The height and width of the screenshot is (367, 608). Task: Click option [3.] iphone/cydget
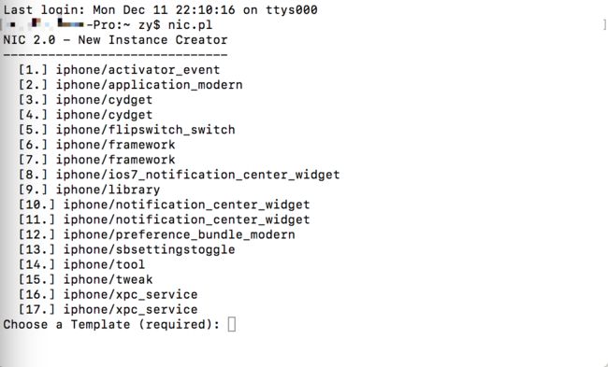85,100
